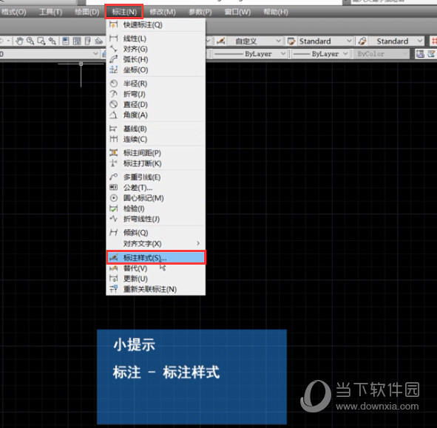Screen dimensions: 437x428
Task: Open the 工具(T) menu
Action: coord(50,12)
